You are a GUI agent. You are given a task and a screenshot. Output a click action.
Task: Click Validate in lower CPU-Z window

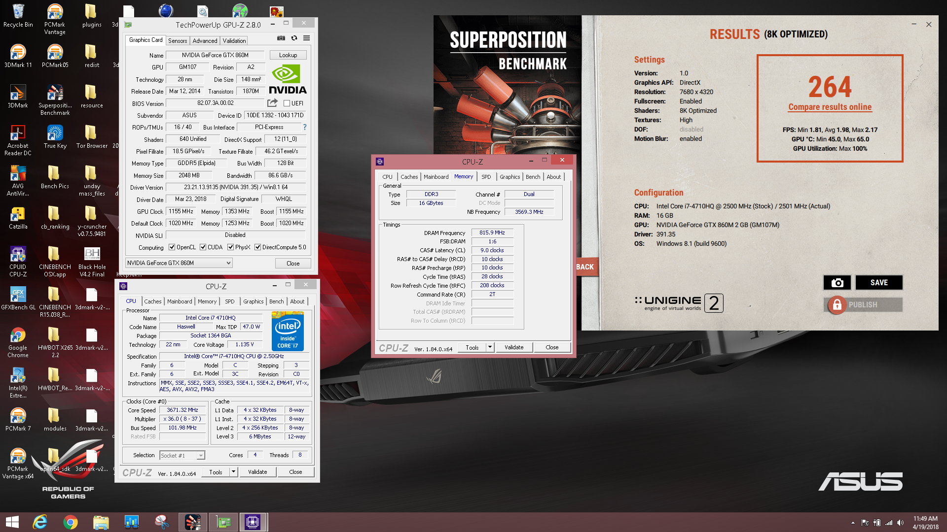point(257,472)
